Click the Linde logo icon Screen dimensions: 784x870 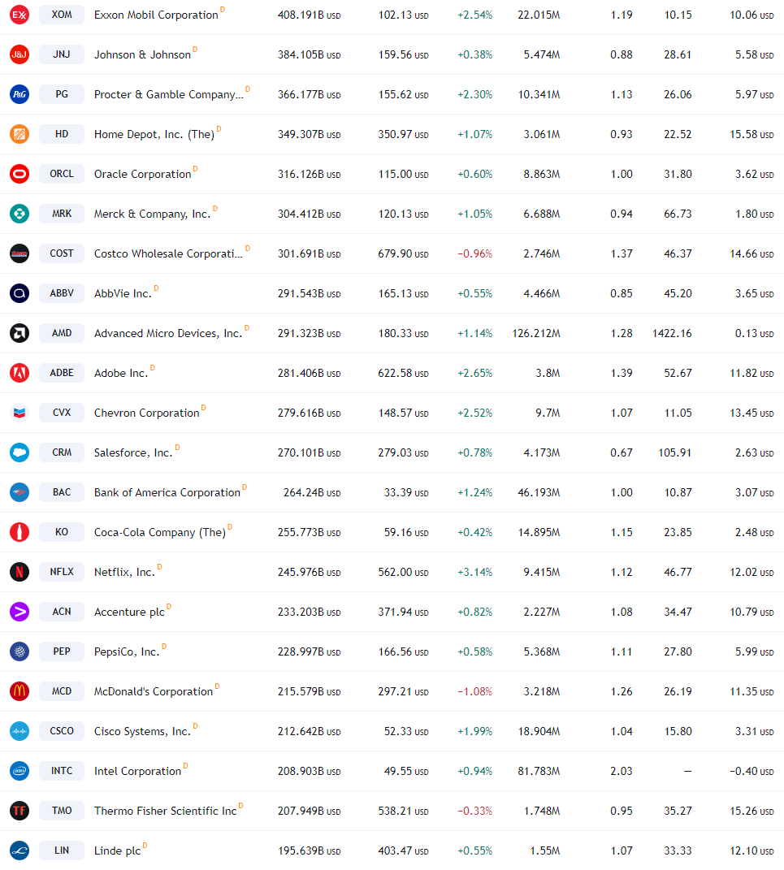[19, 851]
